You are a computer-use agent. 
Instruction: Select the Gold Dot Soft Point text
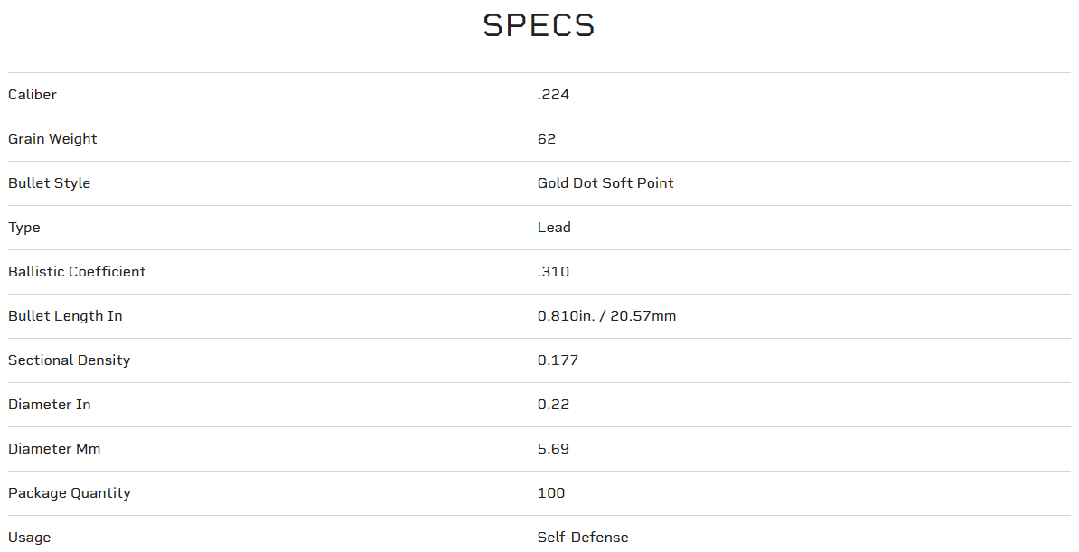pyautogui.click(x=605, y=183)
